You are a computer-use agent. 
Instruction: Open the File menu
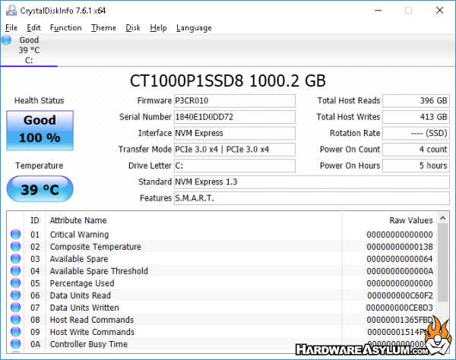[11, 28]
